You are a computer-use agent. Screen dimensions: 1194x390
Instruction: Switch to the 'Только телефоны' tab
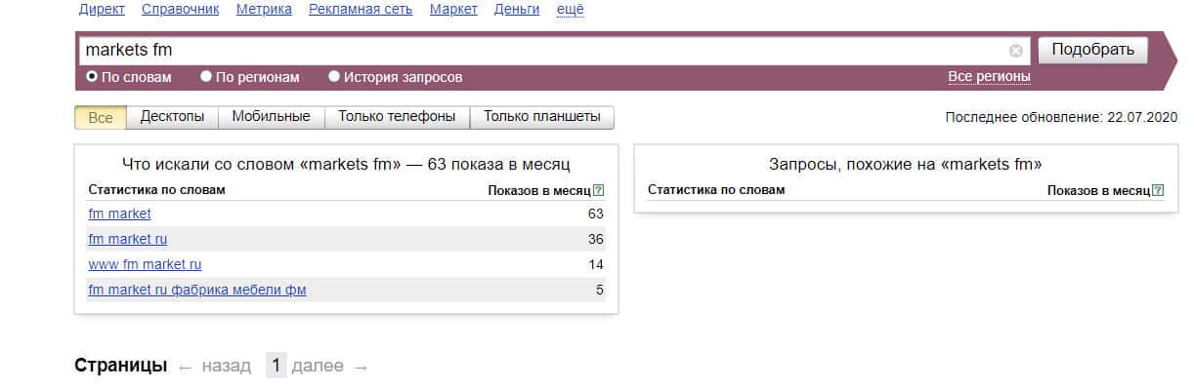tap(397, 117)
